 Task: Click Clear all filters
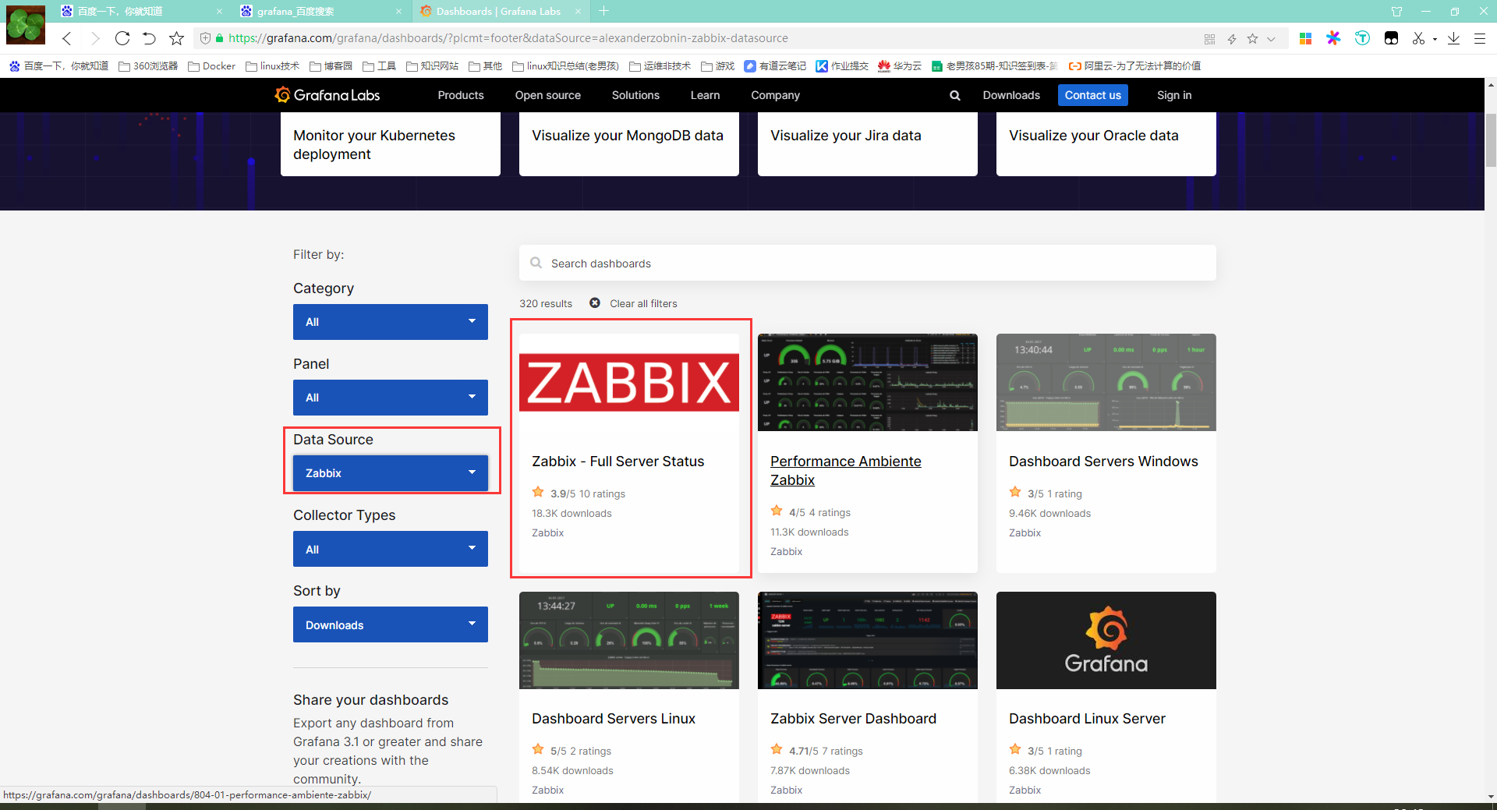[643, 303]
